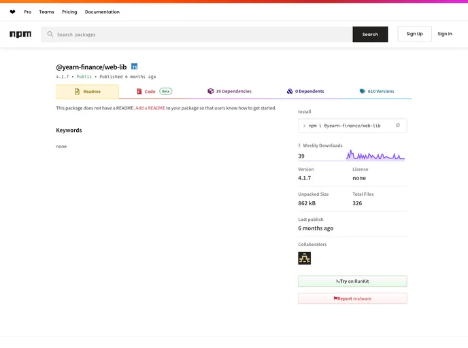Click the @yearn-finance/web-lib package title

pos(91,67)
